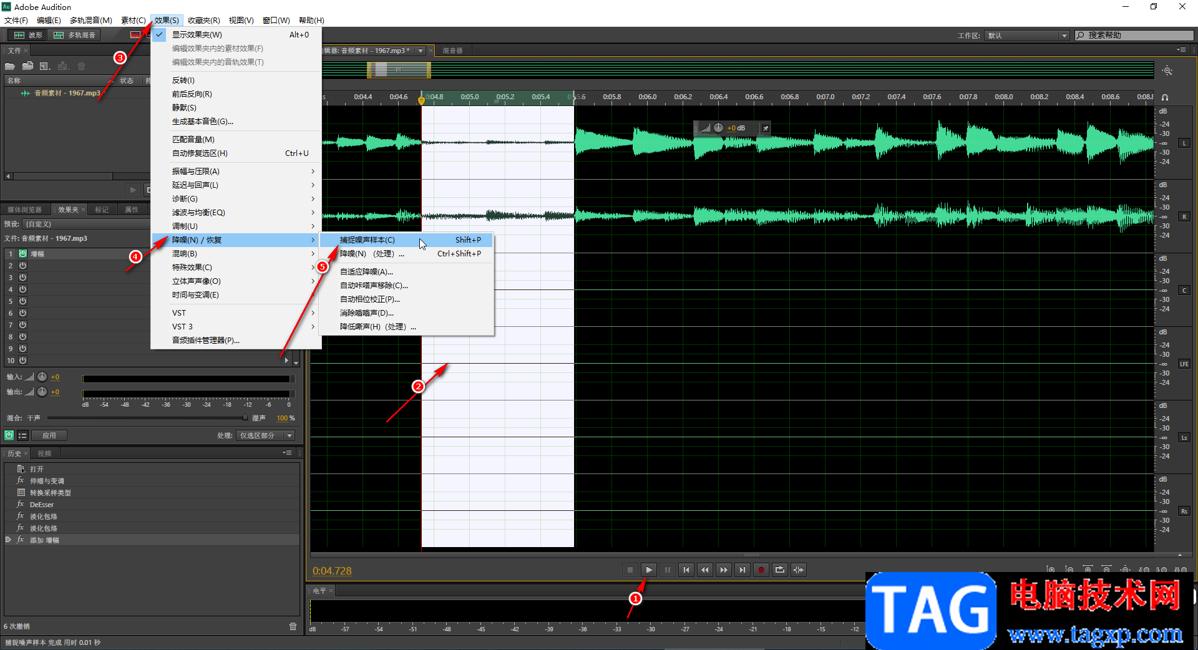Click the red Record button
The image size is (1198, 650).
point(761,570)
